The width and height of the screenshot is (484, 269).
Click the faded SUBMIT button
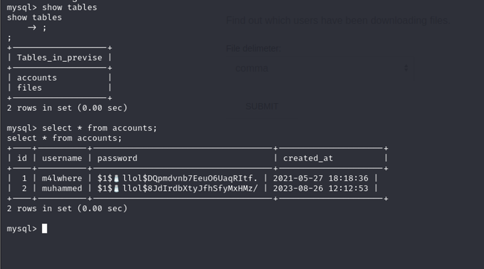[262, 107]
